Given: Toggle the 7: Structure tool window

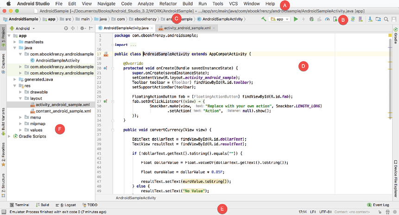Looking at the screenshot, I should [3, 185].
